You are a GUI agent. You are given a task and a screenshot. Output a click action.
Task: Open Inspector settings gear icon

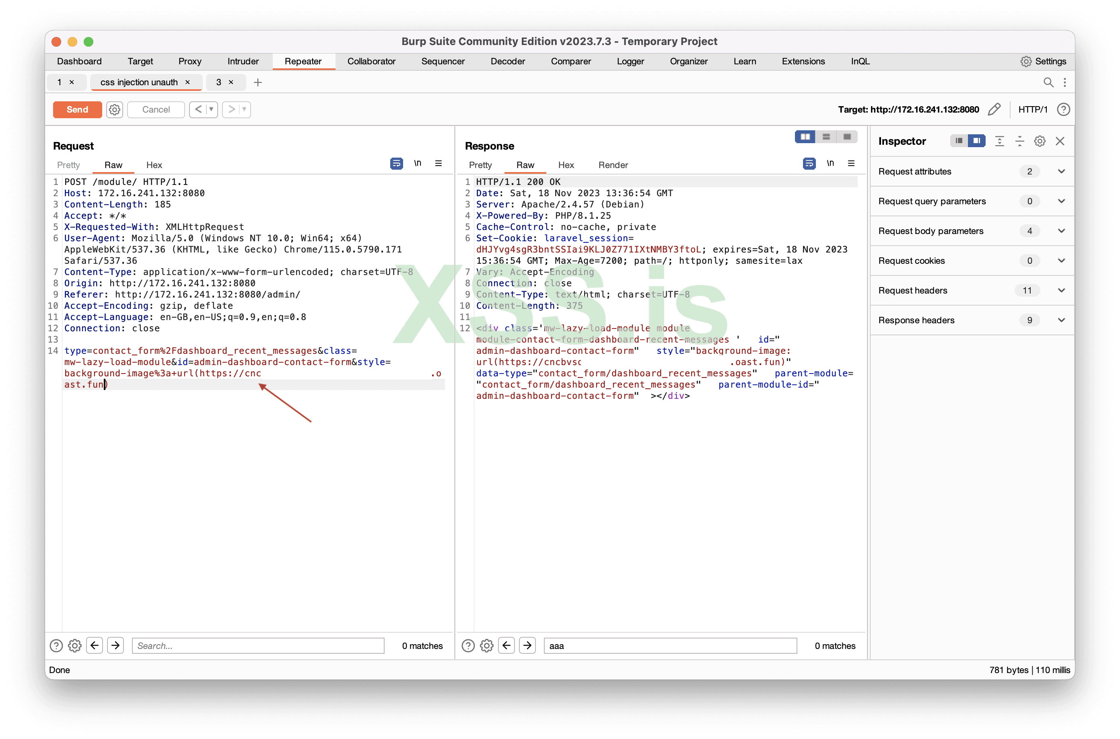point(1040,141)
